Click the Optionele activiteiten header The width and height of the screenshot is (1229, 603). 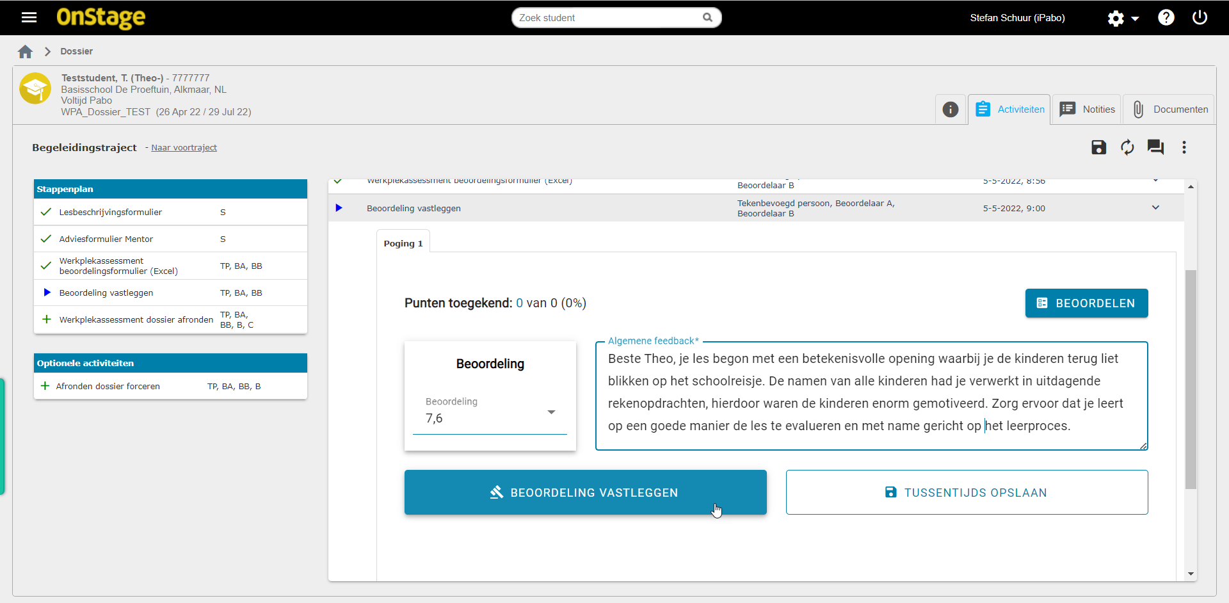click(x=170, y=363)
